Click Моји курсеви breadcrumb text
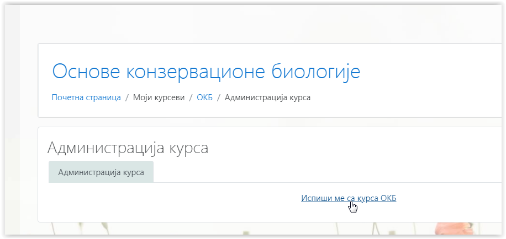This screenshot has height=239, width=506. coord(159,97)
